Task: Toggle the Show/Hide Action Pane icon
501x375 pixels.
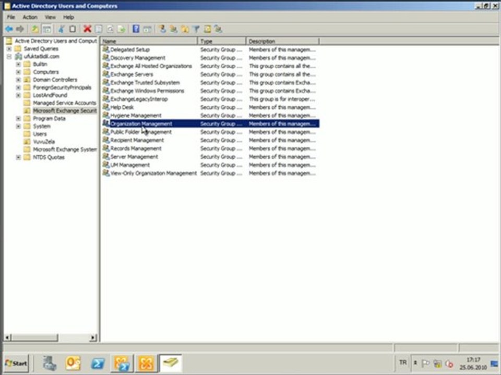Action: [x=147, y=29]
